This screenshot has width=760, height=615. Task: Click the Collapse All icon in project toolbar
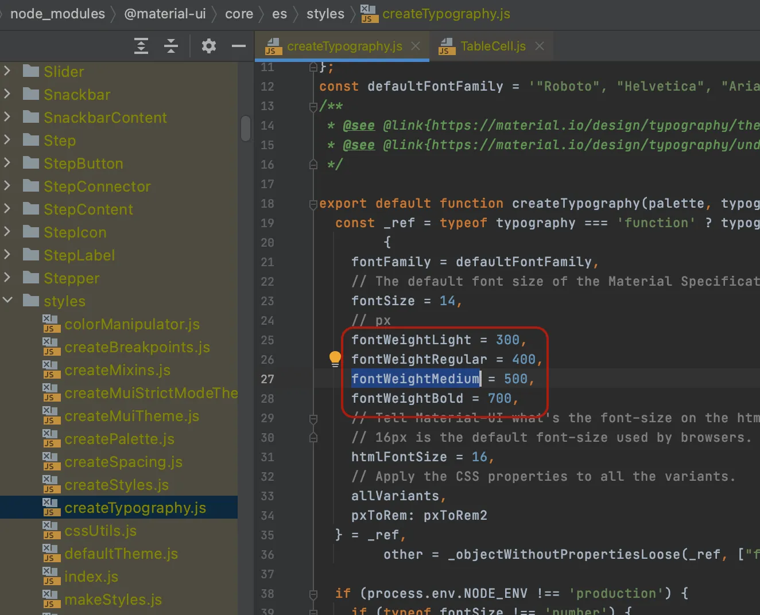click(171, 46)
